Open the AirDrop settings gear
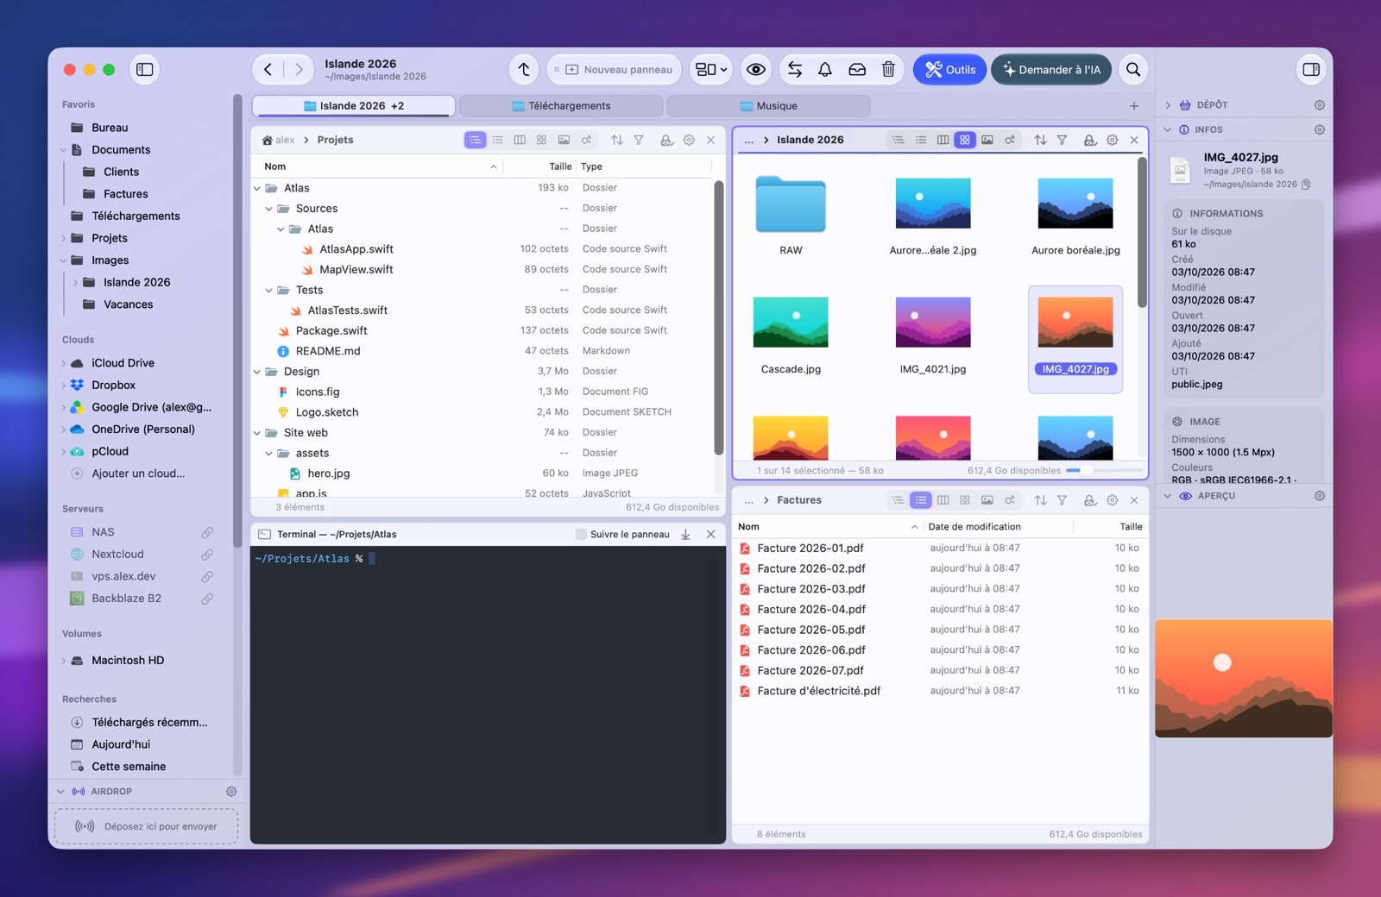1381x897 pixels. (231, 792)
